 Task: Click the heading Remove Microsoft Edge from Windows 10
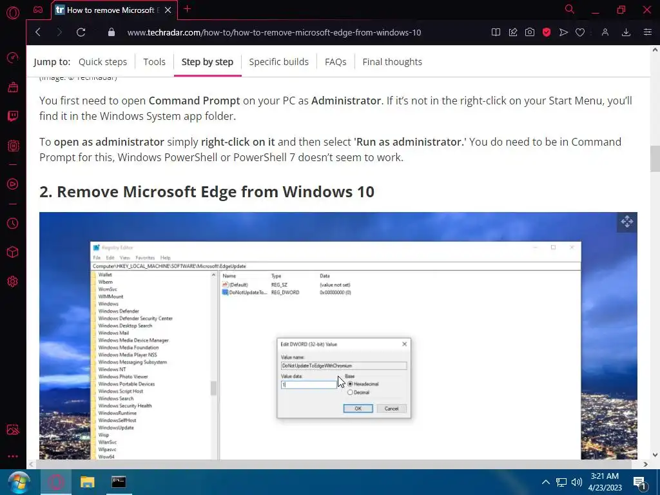click(x=207, y=191)
